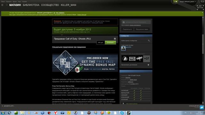Image resolution: width=205 pixels, height=115 pixels.
Task: Click the wishlist field at top of sidebar
Action: [x=136, y=22]
